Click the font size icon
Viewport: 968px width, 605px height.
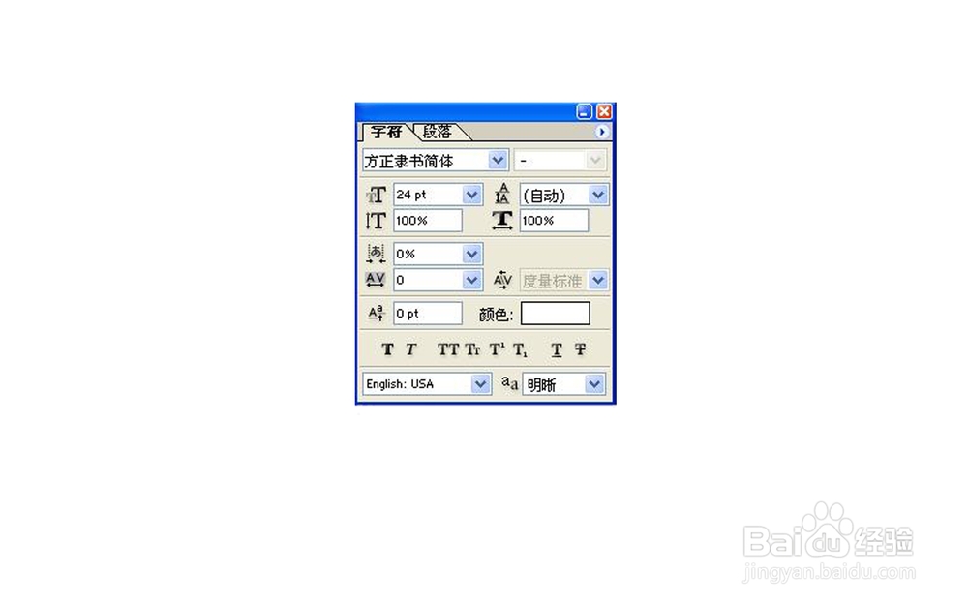click(x=376, y=196)
